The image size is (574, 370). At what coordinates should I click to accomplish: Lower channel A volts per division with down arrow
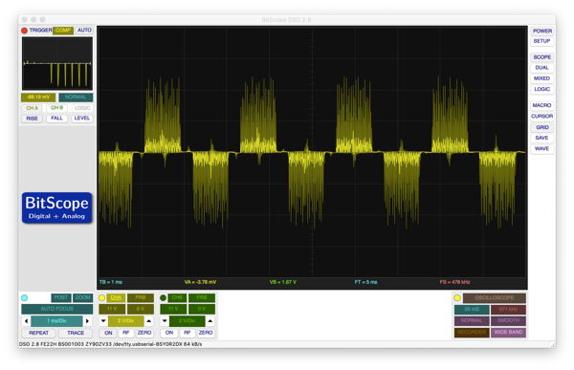point(103,321)
